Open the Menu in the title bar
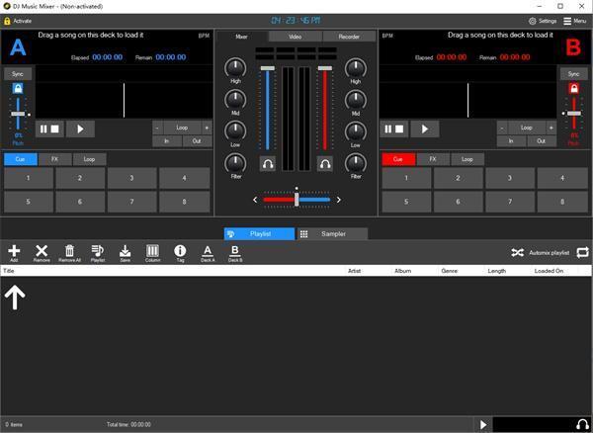This screenshot has height=433, width=593. [575, 20]
